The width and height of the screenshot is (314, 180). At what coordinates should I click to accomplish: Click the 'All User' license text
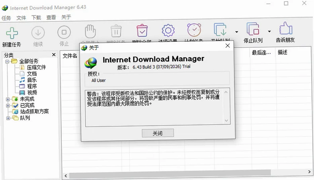click(x=99, y=80)
